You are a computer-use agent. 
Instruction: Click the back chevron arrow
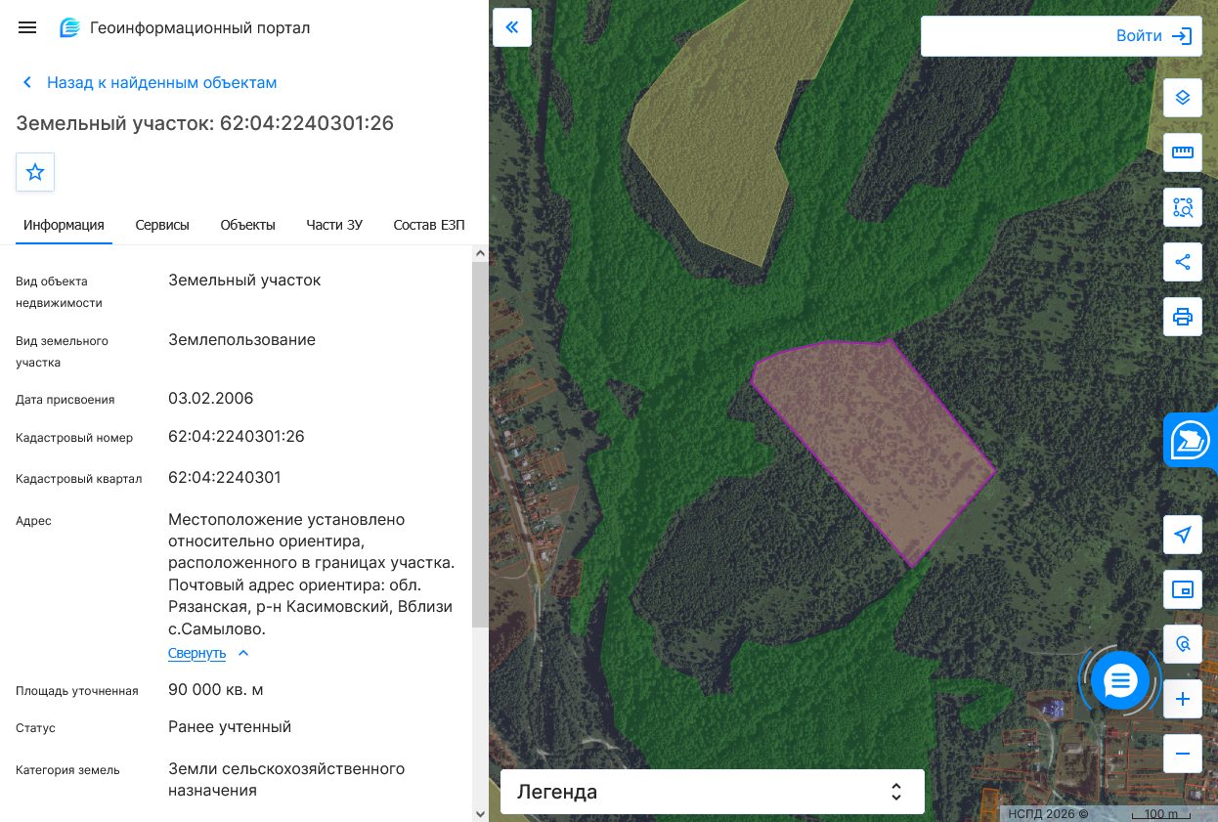pyautogui.click(x=27, y=83)
